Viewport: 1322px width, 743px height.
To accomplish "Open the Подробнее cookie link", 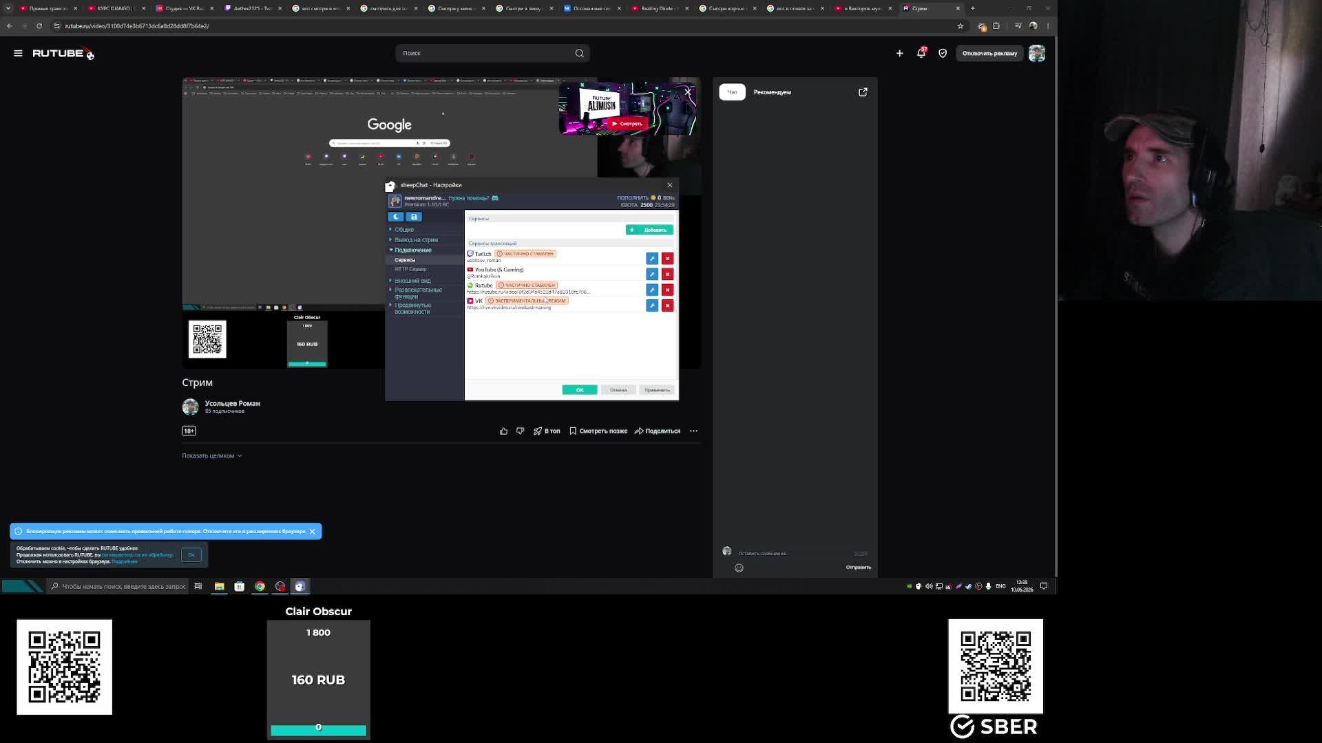I will coord(125,561).
